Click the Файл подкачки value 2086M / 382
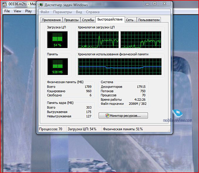Screen dimensions: 199x173 (x=138, y=104)
